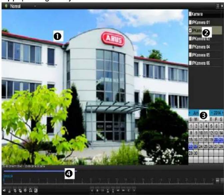Select the IPKamera 06 label
This screenshot has width=224, height=195.
click(x=201, y=63)
